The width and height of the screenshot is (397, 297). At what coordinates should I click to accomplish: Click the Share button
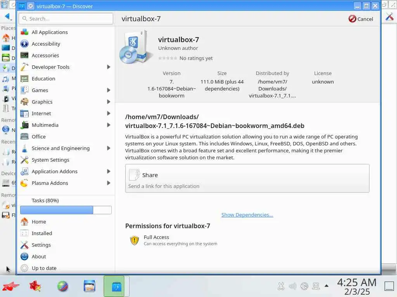[x=247, y=178]
